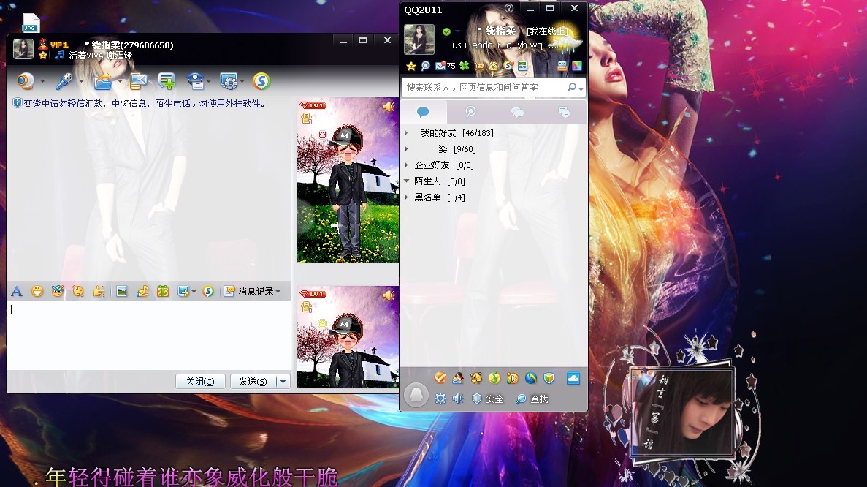Open Tencent Weibo icon in QQ2011 header

pyautogui.click(x=425, y=67)
